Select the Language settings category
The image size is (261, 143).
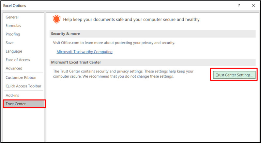14,51
